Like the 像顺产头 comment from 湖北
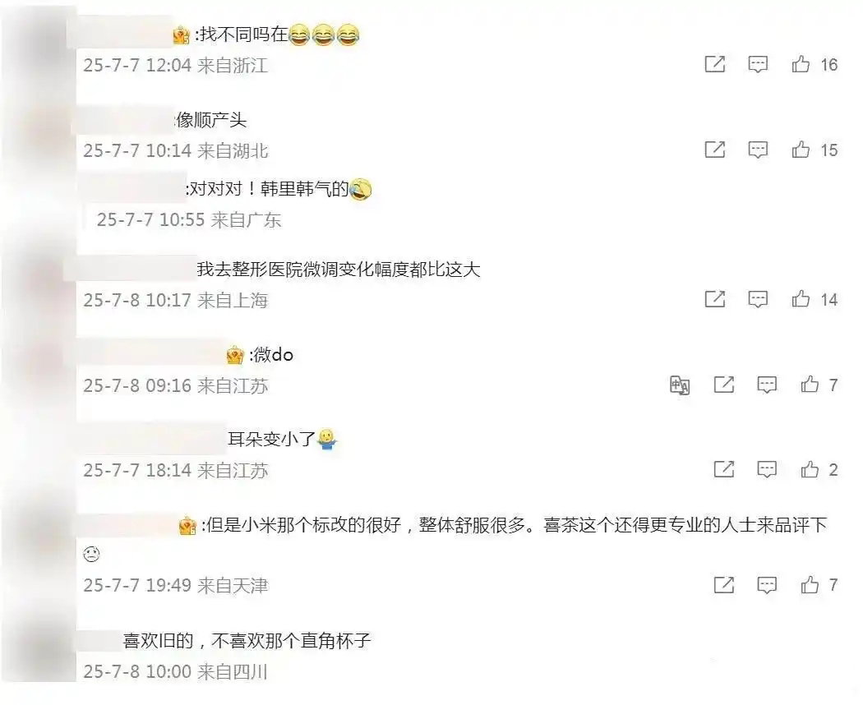863x705 pixels. click(x=801, y=150)
